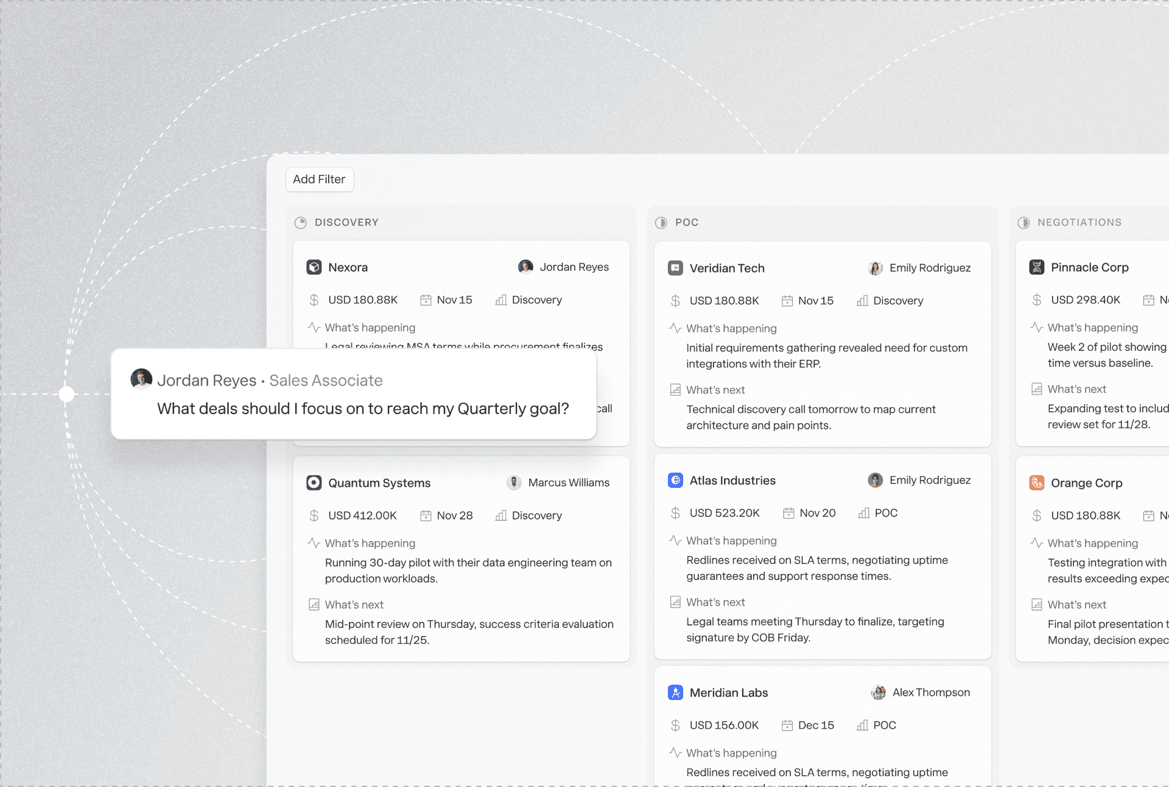The width and height of the screenshot is (1169, 787).
Task: Click USD 156.00K amount
Action: point(724,725)
